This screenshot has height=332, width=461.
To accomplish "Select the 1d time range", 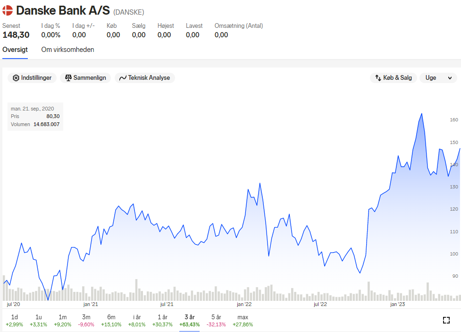I will [x=15, y=321].
